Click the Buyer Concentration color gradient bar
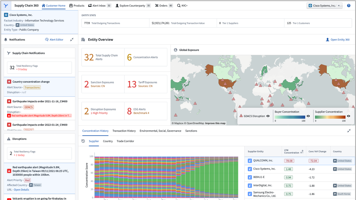 (x=290, y=117)
